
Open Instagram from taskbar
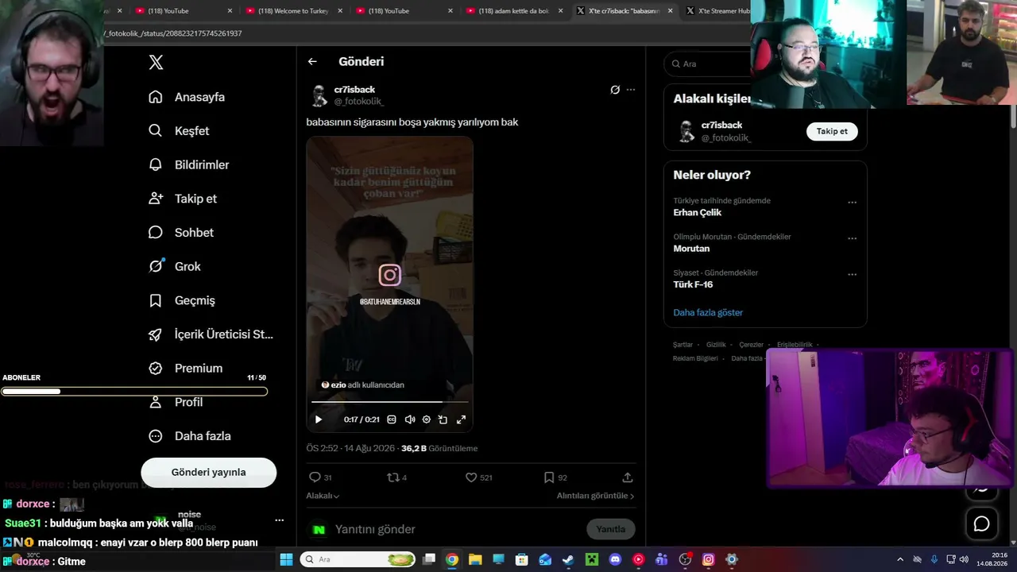[708, 559]
